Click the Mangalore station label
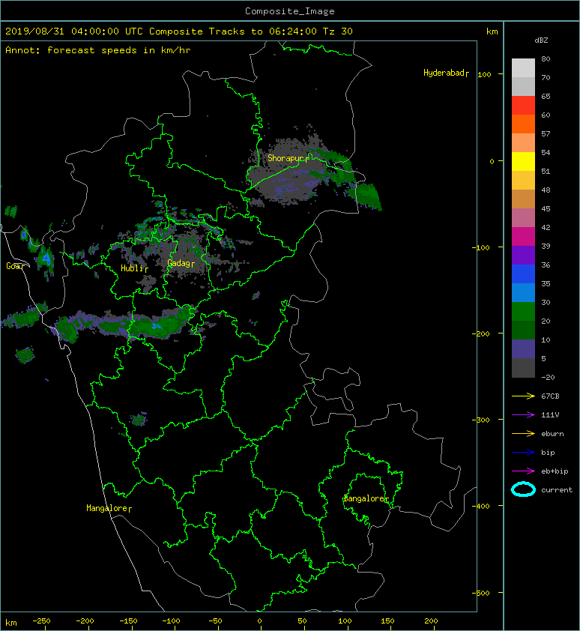The height and width of the screenshot is (631, 580). click(109, 508)
